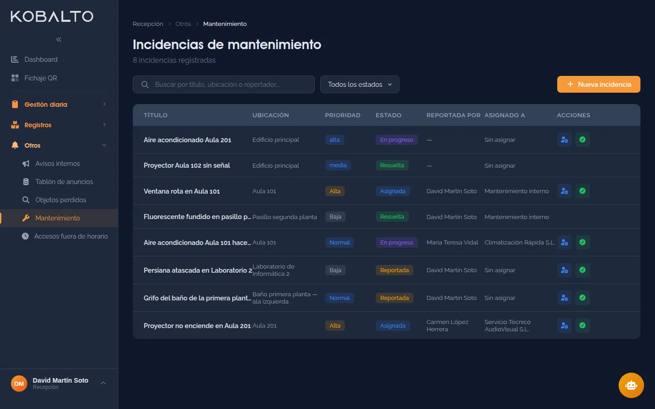Click the Prioridad column header
The width and height of the screenshot is (655, 409).
coord(343,115)
